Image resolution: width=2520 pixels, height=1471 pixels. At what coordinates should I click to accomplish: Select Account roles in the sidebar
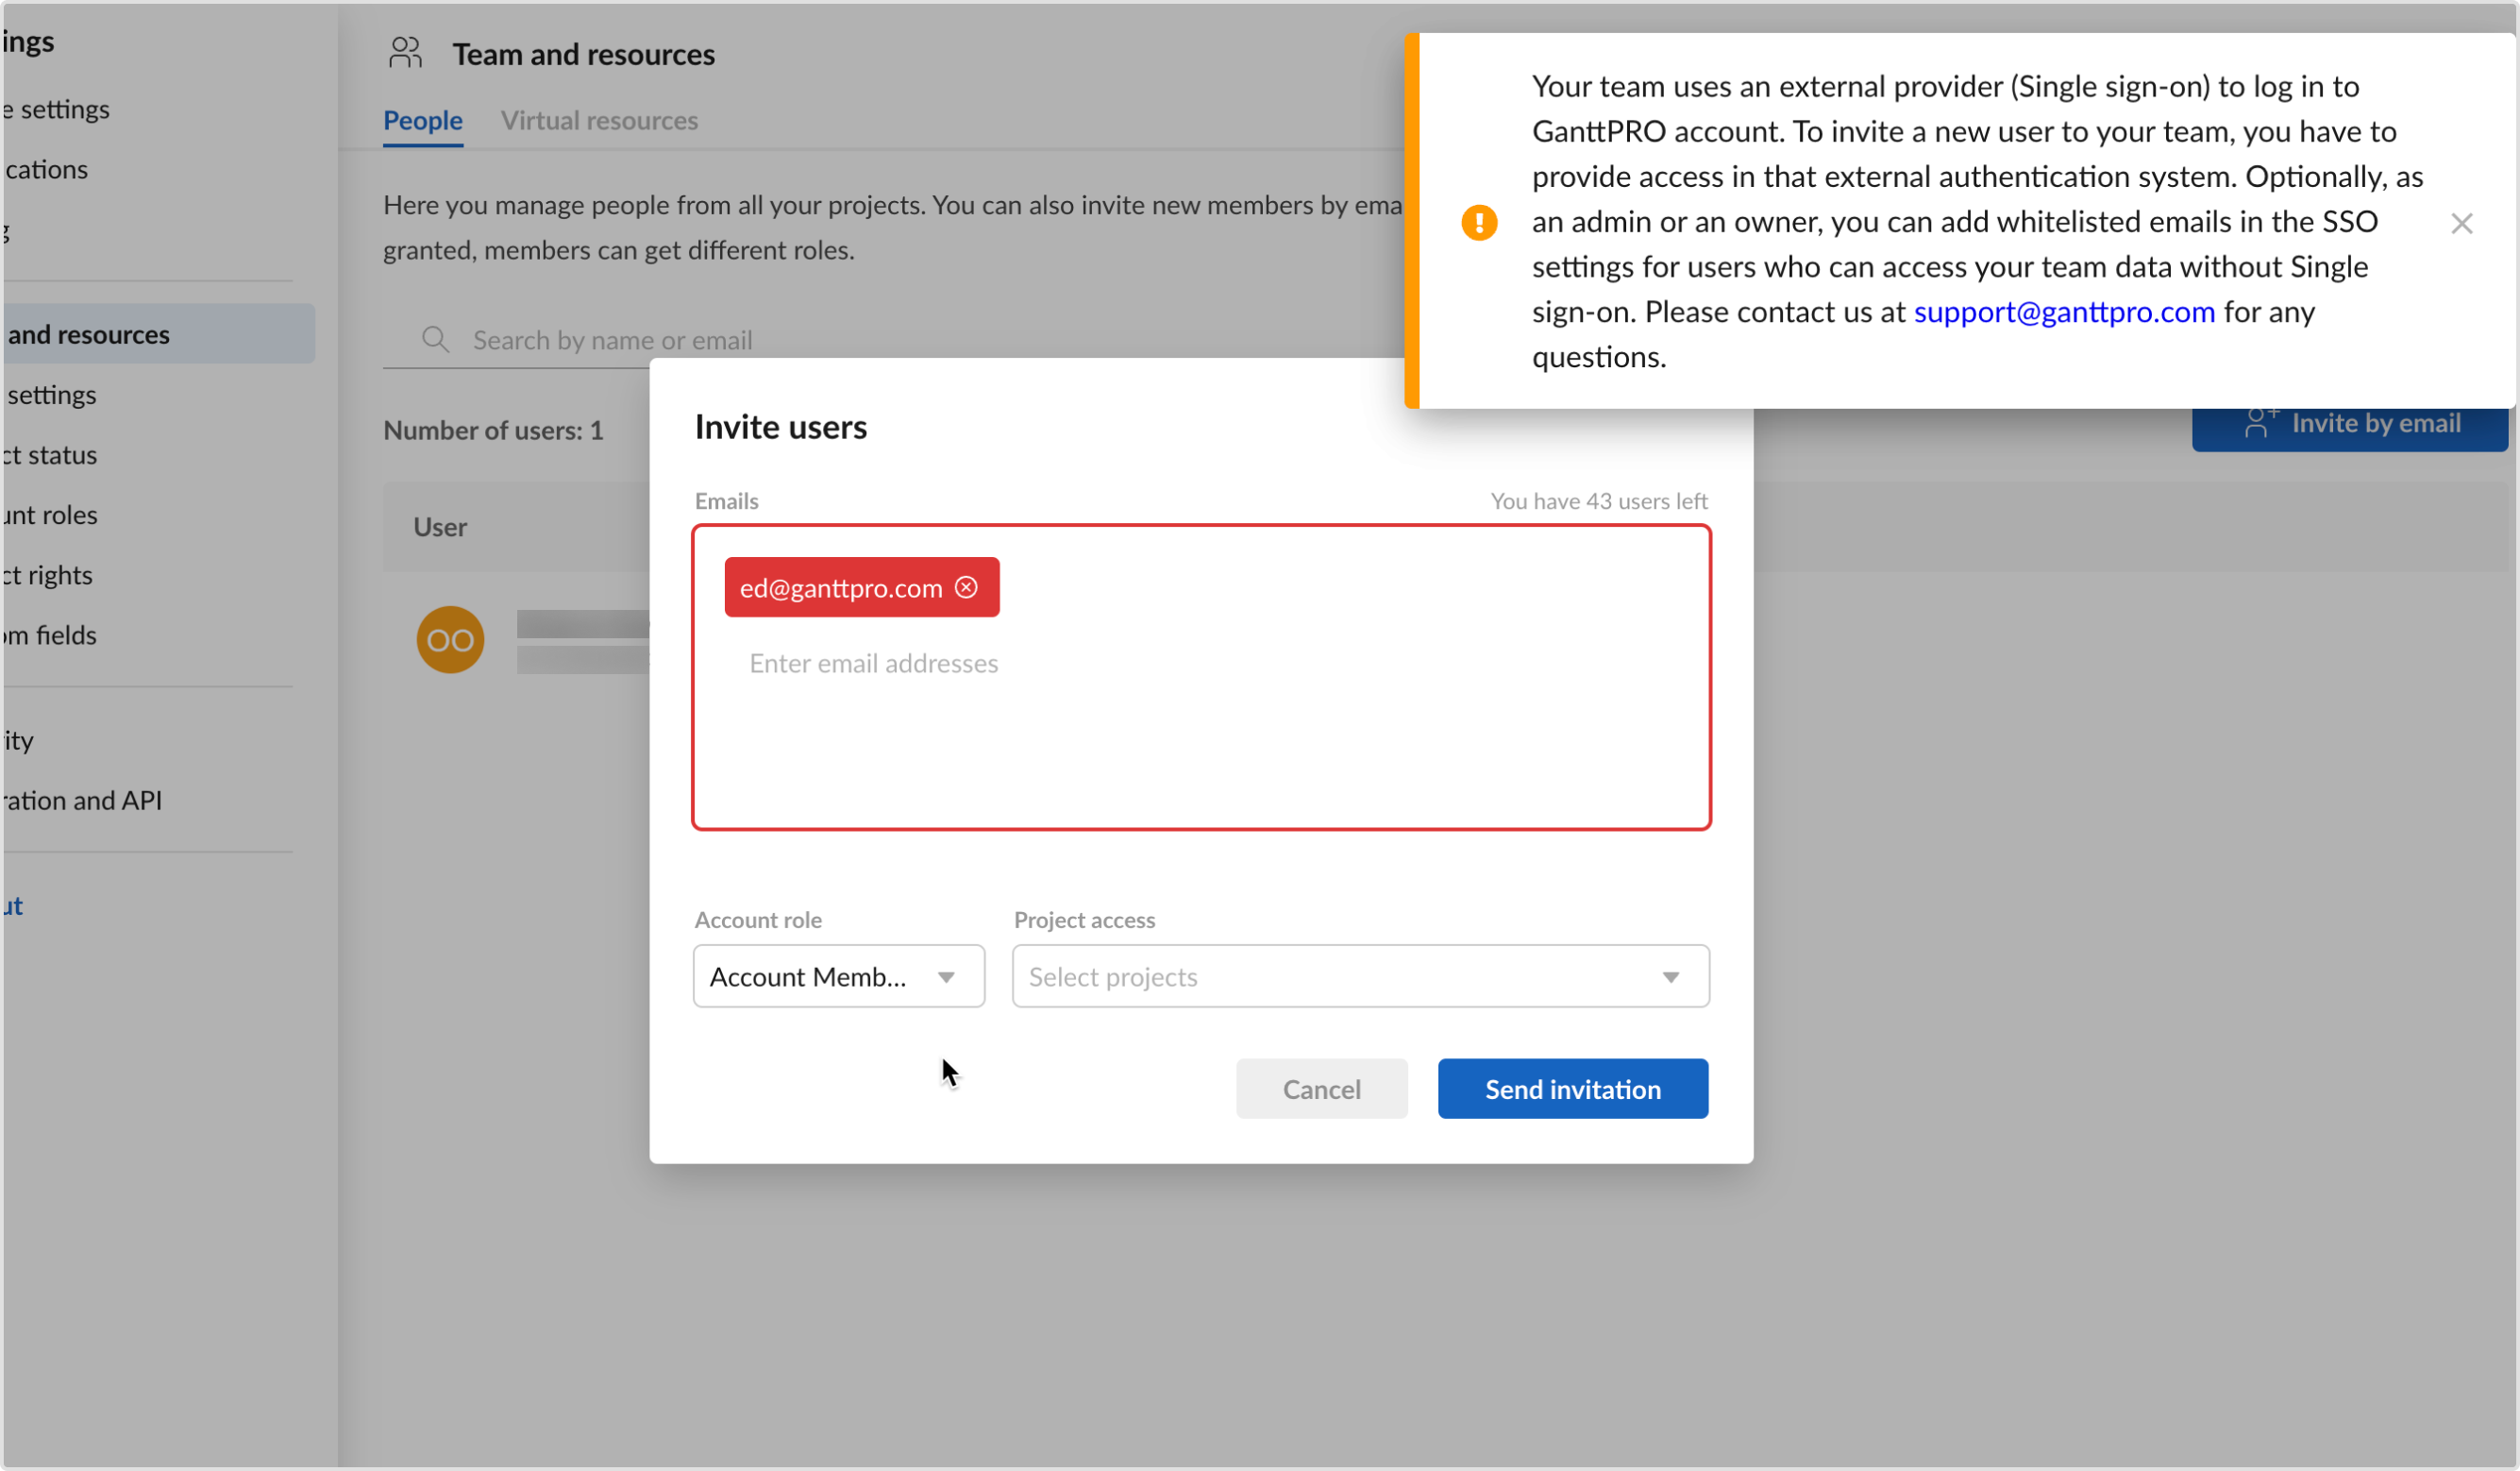[x=49, y=515]
